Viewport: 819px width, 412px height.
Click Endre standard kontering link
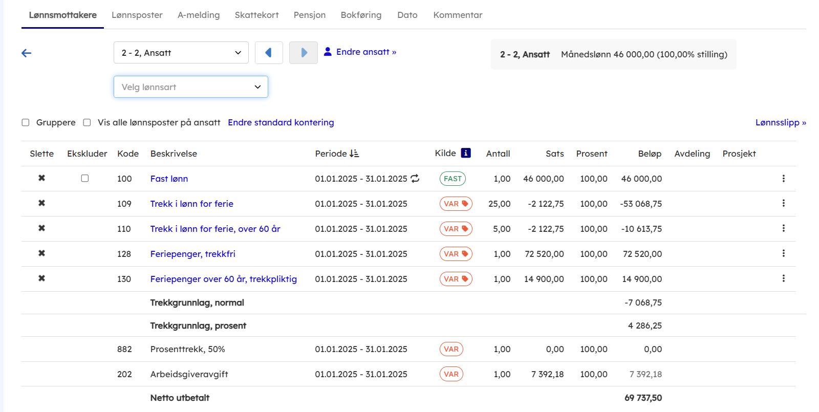[281, 122]
